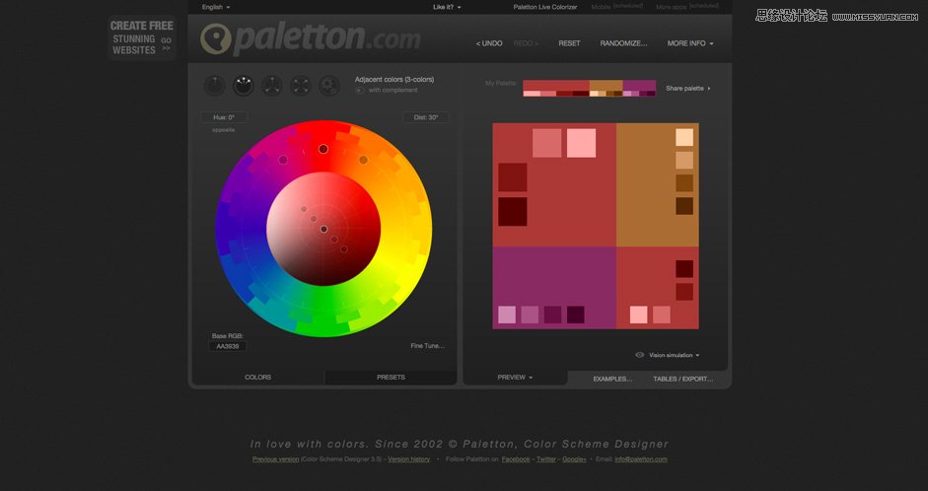
Task: Select the triad color scheme icon
Action: pyautogui.click(x=271, y=86)
